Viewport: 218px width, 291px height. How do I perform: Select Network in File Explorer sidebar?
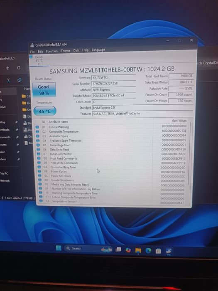tap(5, 180)
